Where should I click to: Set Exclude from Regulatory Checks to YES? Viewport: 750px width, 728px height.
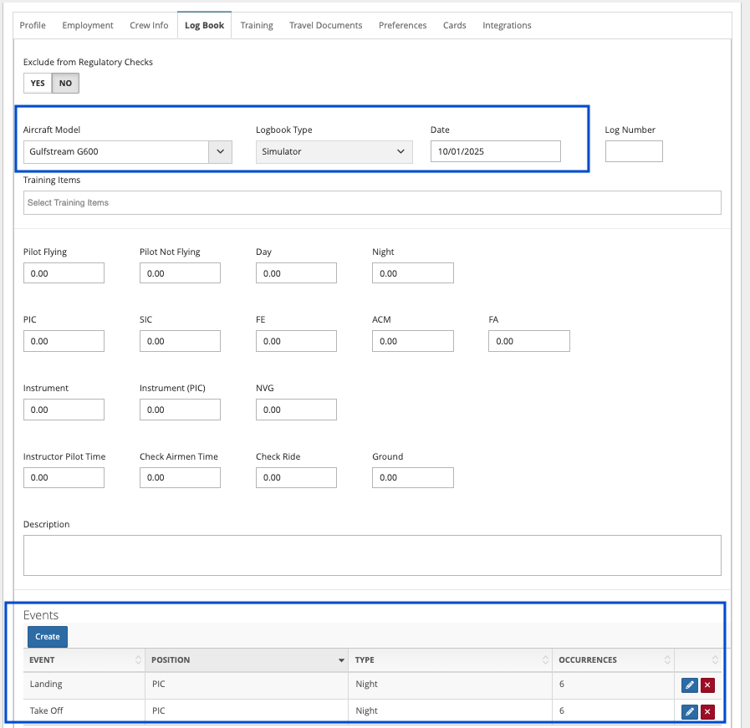(x=38, y=84)
